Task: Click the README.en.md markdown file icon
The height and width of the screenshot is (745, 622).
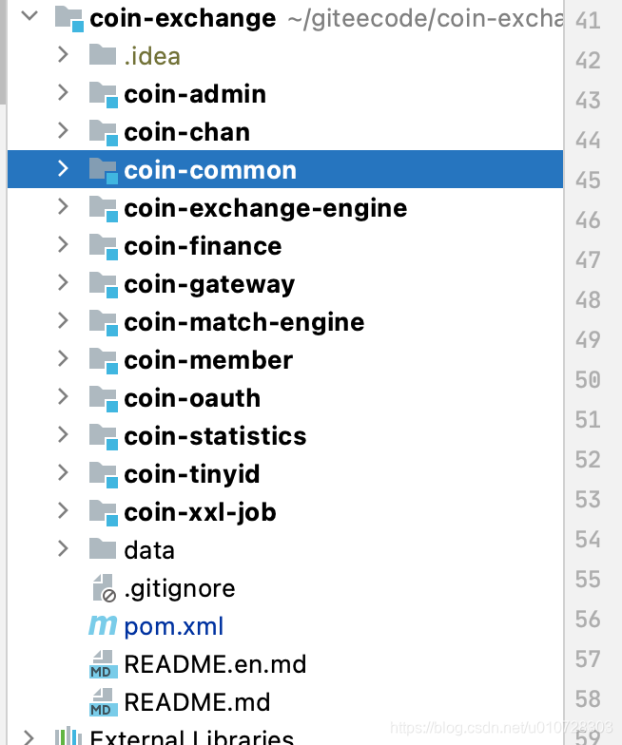Action: [x=103, y=664]
